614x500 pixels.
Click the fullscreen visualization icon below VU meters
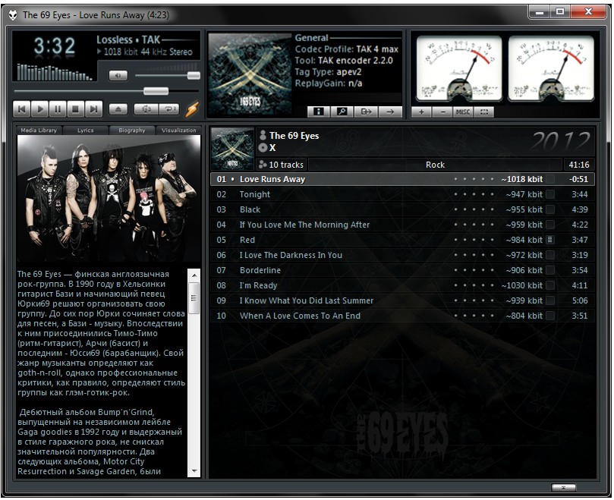[x=484, y=112]
